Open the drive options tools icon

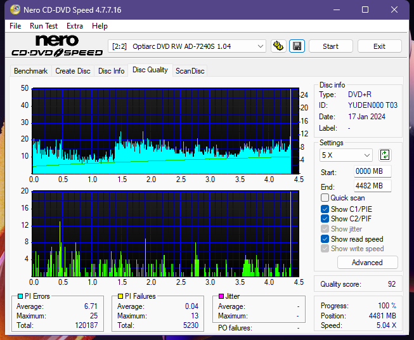(x=278, y=46)
